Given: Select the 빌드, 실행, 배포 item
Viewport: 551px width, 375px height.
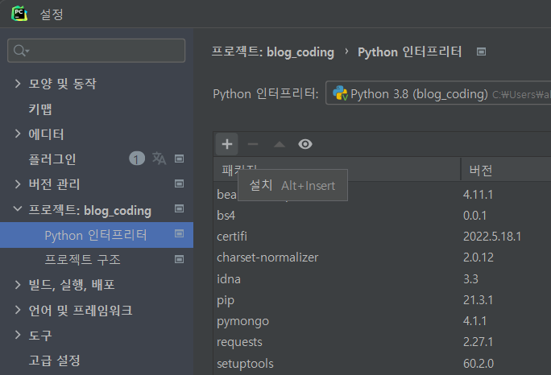Looking at the screenshot, I should click(72, 285).
